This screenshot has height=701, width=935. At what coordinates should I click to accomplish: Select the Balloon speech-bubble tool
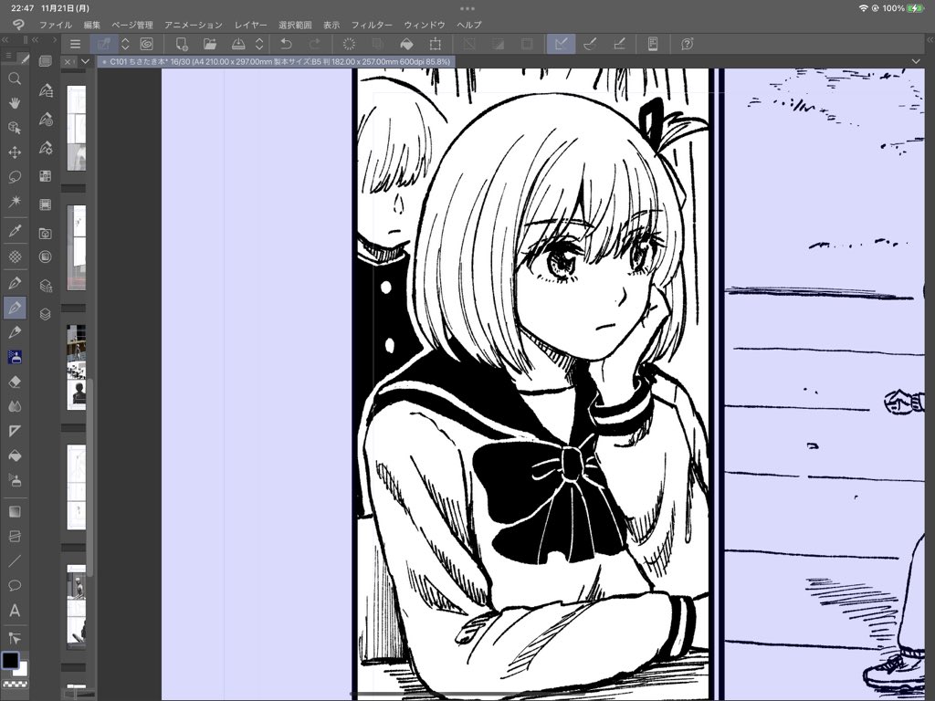pos(15,585)
